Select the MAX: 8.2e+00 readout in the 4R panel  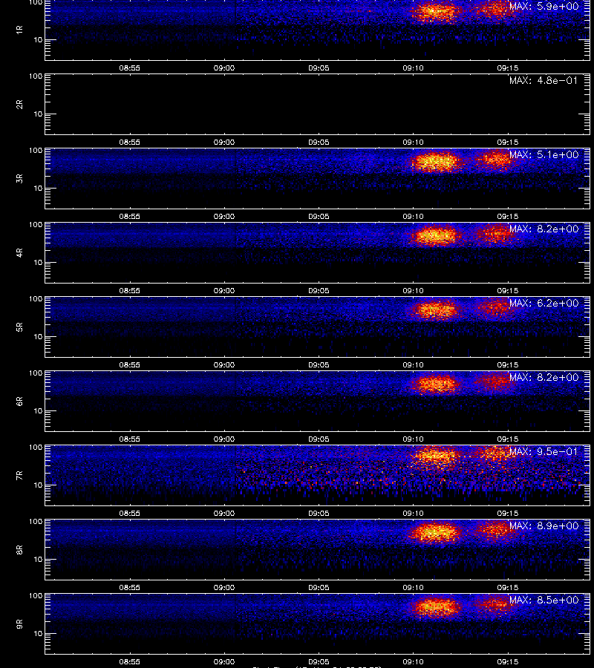[544, 229]
